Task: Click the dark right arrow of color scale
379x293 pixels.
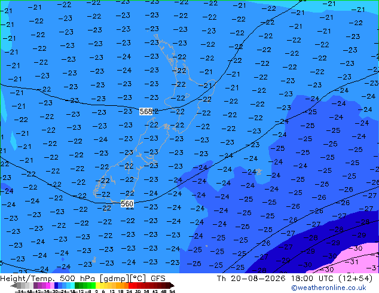Action: pyautogui.click(x=172, y=286)
